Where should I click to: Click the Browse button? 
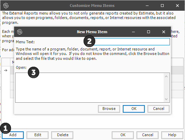coord(109,109)
